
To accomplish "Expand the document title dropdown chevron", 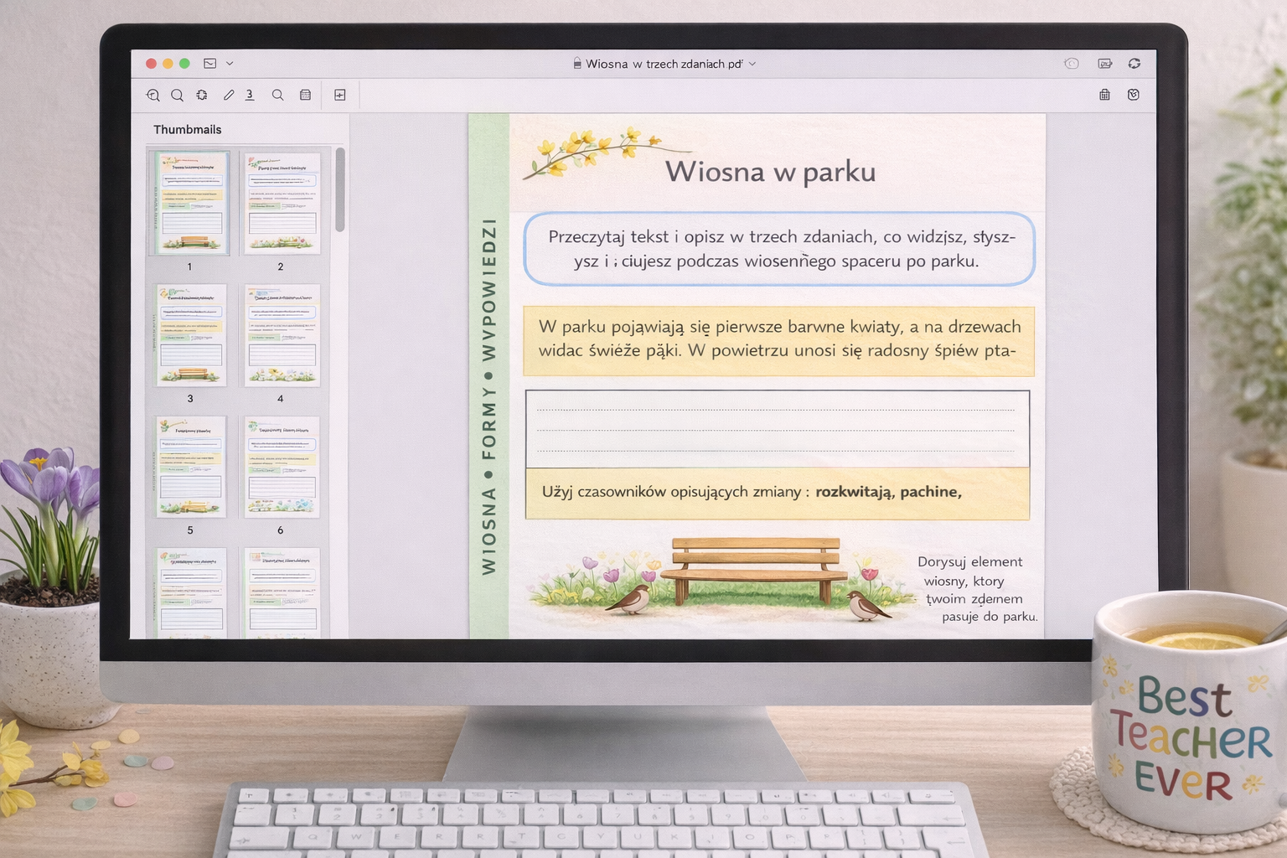I will coord(752,64).
